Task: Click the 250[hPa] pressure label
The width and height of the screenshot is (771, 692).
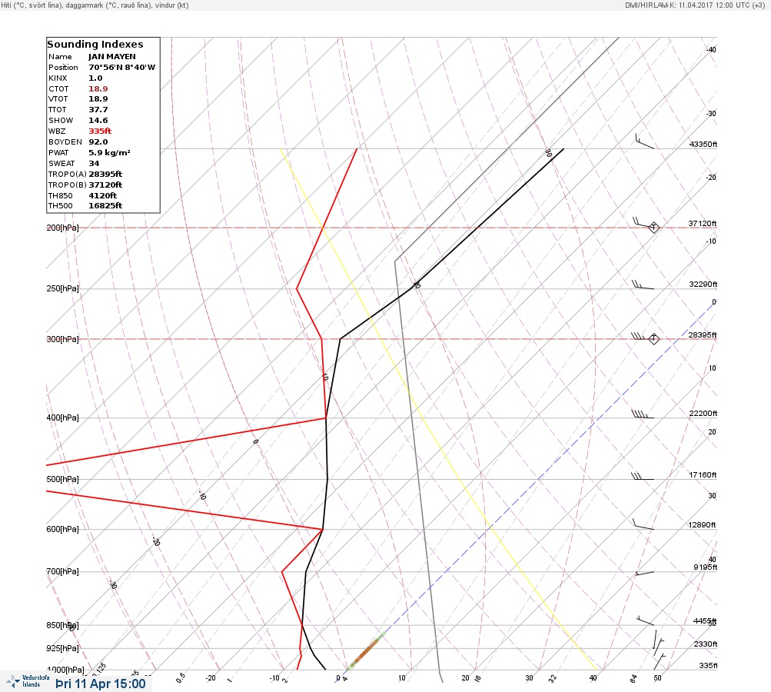Action: coord(62,288)
